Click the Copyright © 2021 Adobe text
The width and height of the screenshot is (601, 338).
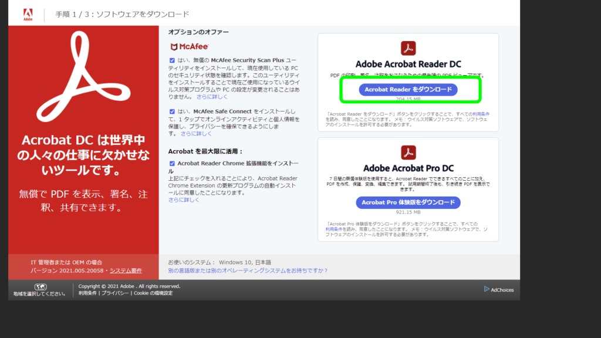(129, 286)
